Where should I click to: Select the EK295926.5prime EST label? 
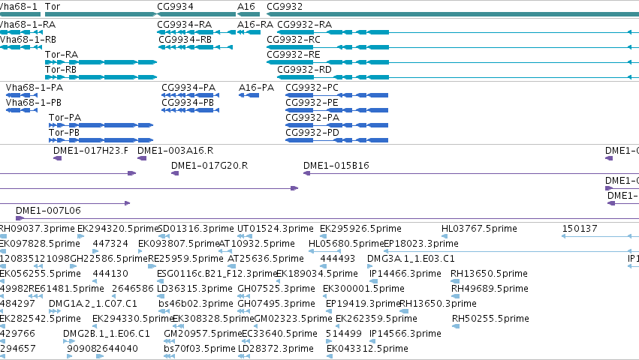[360, 229]
